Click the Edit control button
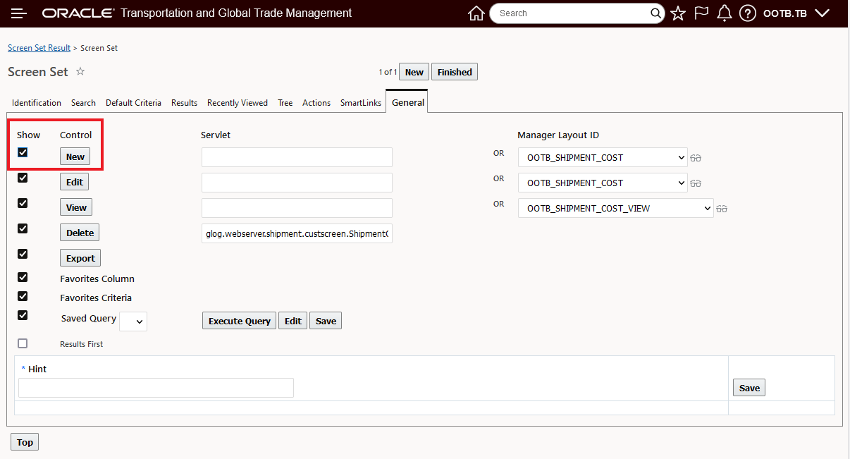 (x=75, y=182)
